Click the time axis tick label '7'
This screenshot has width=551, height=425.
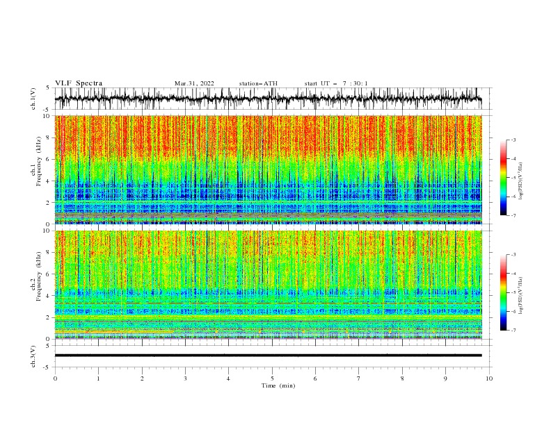[359, 378]
